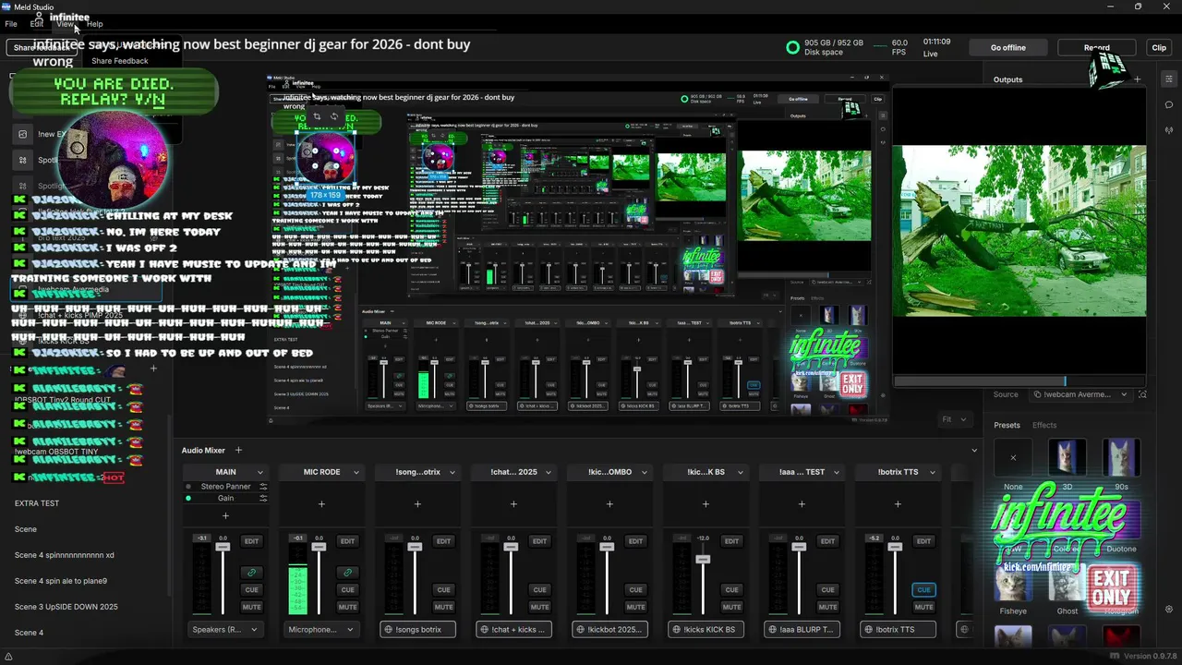The height and width of the screenshot is (665, 1182).
Task: Add an effect to MIC RODE channel
Action: click(321, 504)
